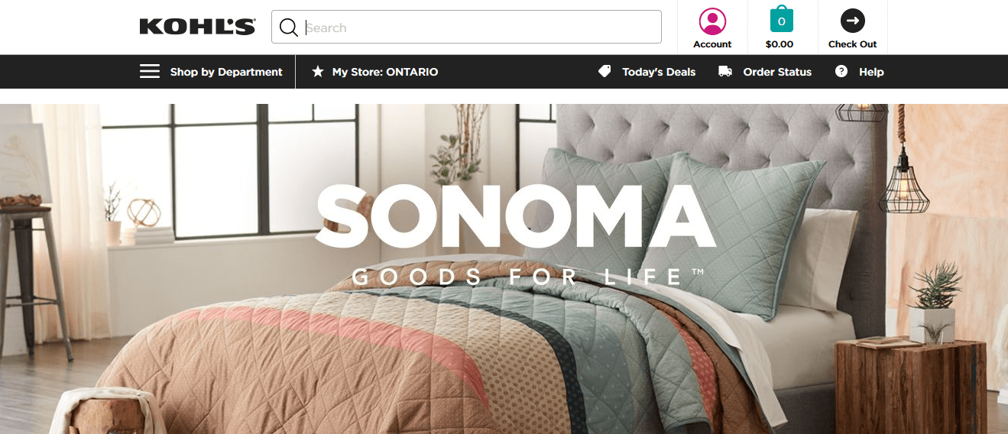The image size is (1008, 434).
Task: Open the shopping bag cart icon
Action: (x=781, y=20)
